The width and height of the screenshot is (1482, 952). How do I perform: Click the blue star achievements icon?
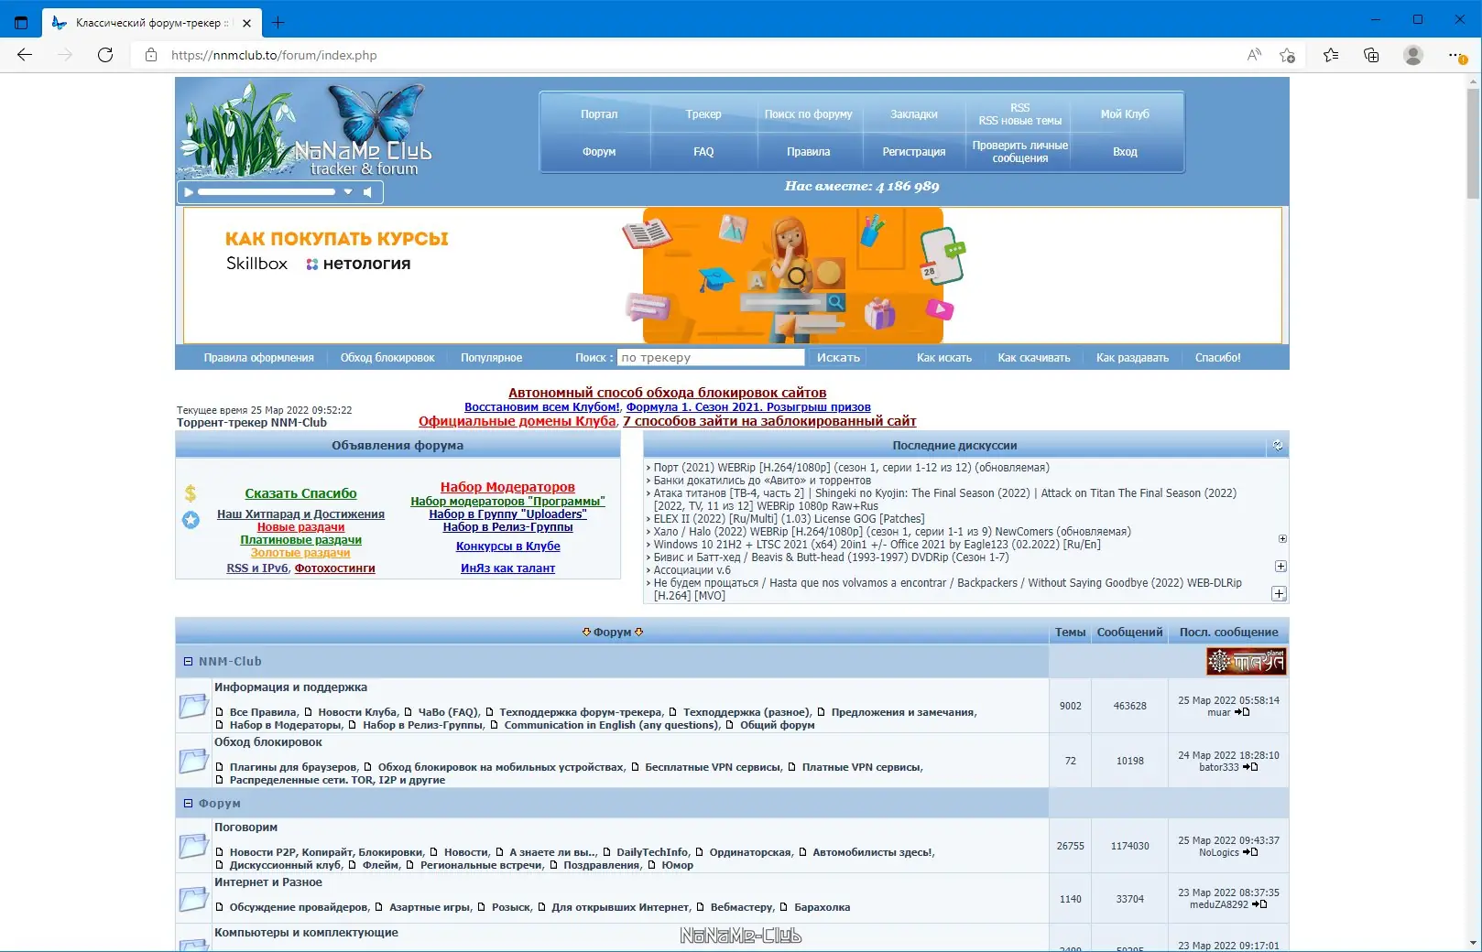coord(191,520)
